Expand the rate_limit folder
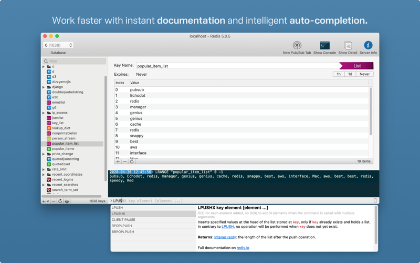Screen dimensions: 420x263 pyautogui.click(x=44, y=169)
